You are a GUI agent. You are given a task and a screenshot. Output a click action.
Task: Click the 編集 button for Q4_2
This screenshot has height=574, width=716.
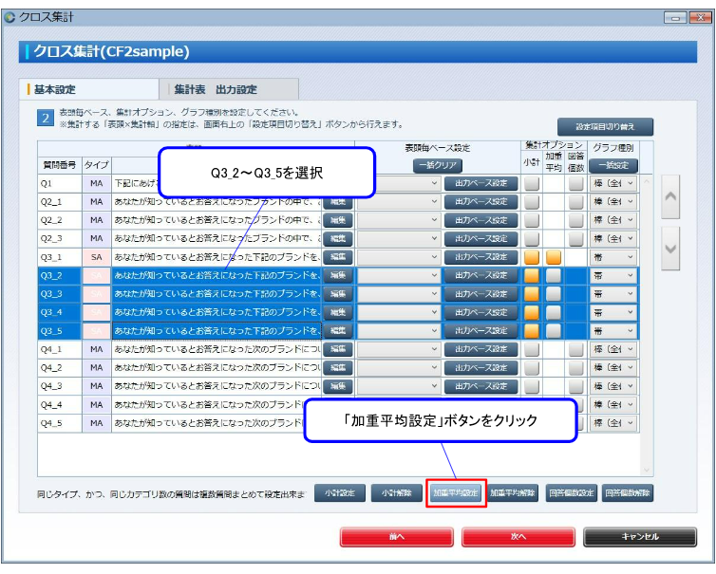(x=338, y=368)
